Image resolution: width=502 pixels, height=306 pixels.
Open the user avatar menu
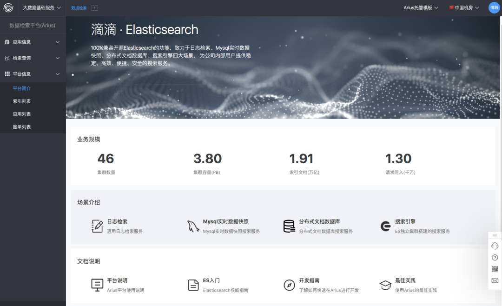pyautogui.click(x=494, y=8)
